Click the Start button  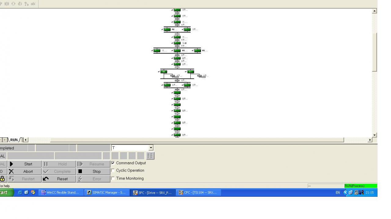25,164
